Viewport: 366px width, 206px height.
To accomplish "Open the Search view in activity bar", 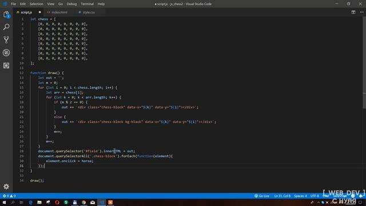I will click(x=6, y=27).
